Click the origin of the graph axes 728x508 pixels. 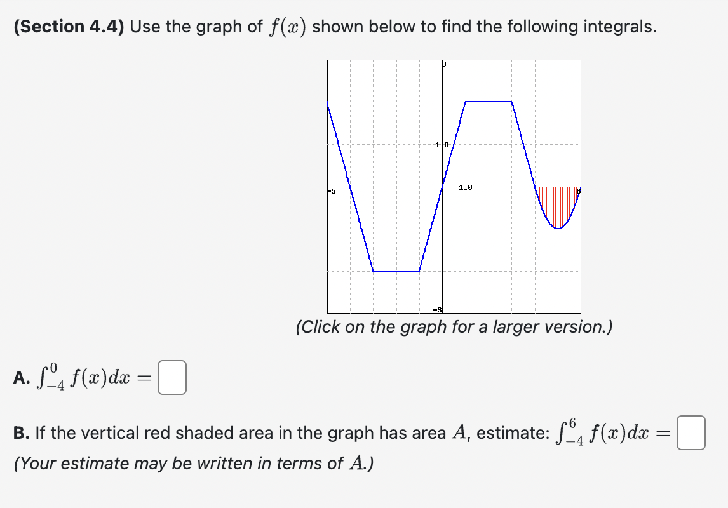443,186
